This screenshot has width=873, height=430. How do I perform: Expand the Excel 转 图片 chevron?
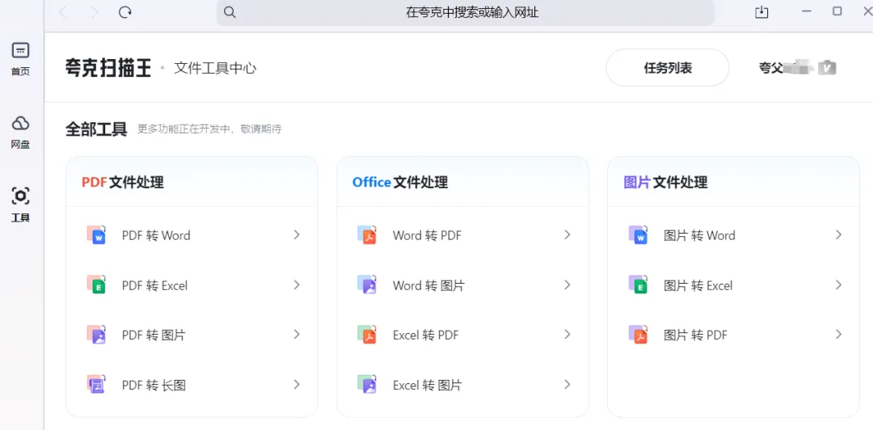pos(567,384)
